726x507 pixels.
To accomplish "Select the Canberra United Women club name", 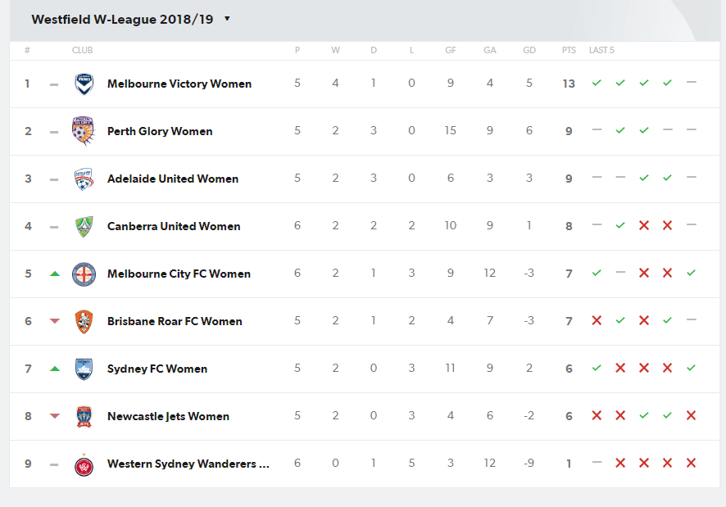I will pyautogui.click(x=174, y=226).
